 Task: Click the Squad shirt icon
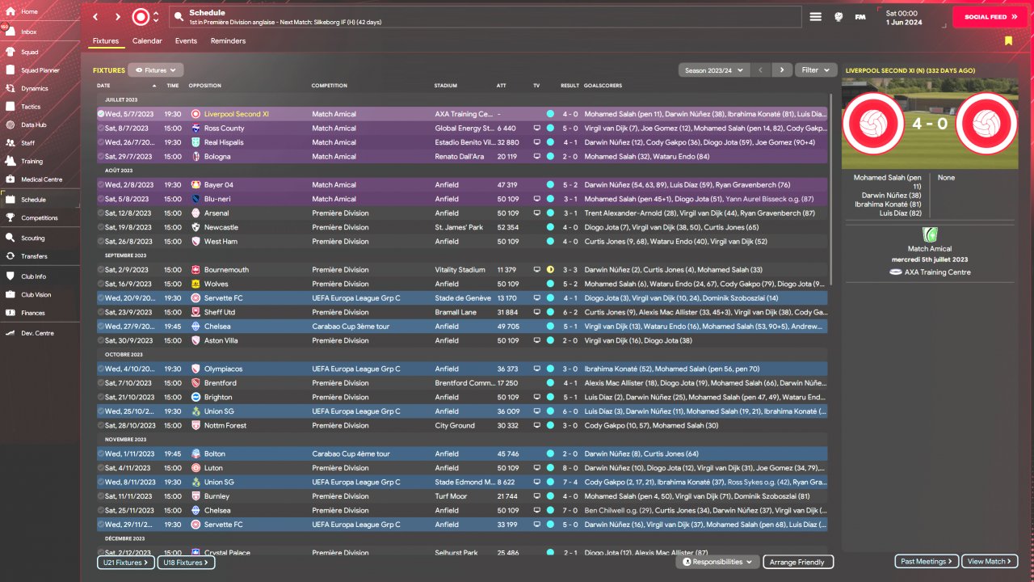tap(10, 52)
